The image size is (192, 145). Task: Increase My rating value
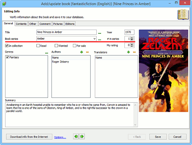132,44
